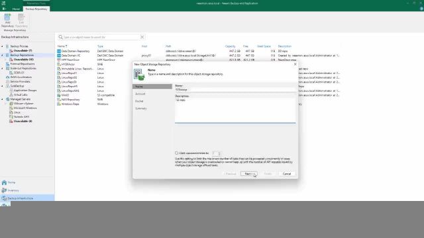The image size is (424, 238).
Task: Expand the VMware vSphere tree node
Action: [x=6, y=104]
